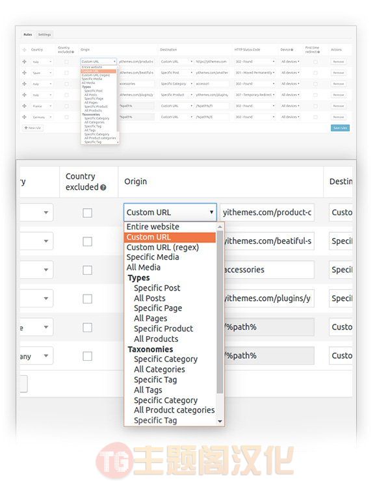Image resolution: width=390 pixels, height=481 pixels.
Task: Enable First time redirect for the France row
Action: (315, 106)
